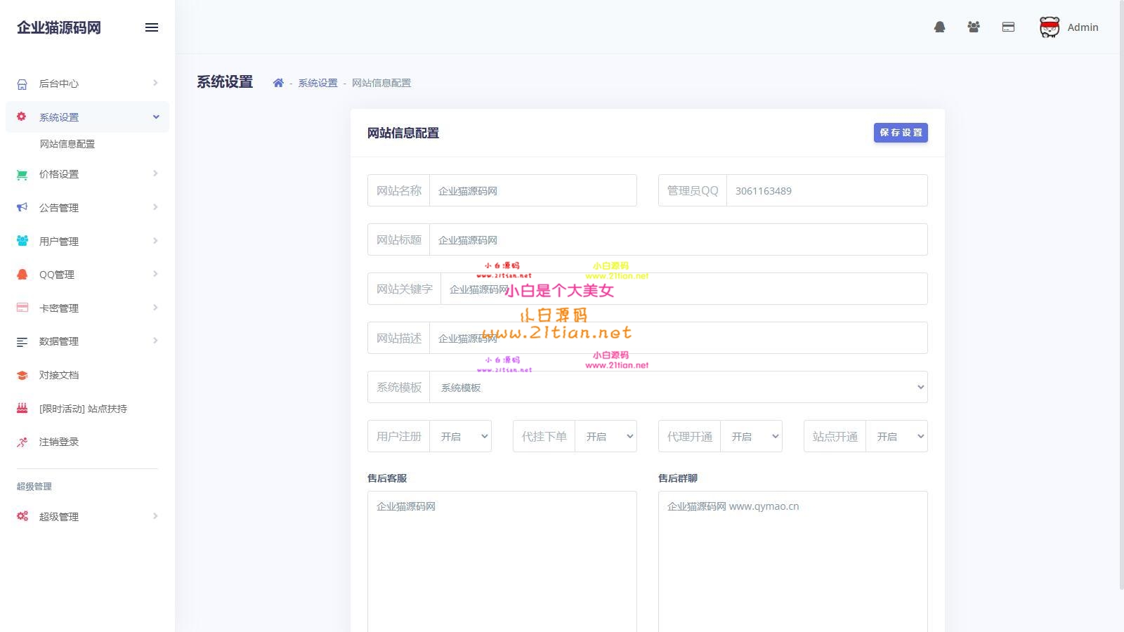Click the gears icon beside 超级管理
Image resolution: width=1124 pixels, height=632 pixels.
[x=21, y=516]
